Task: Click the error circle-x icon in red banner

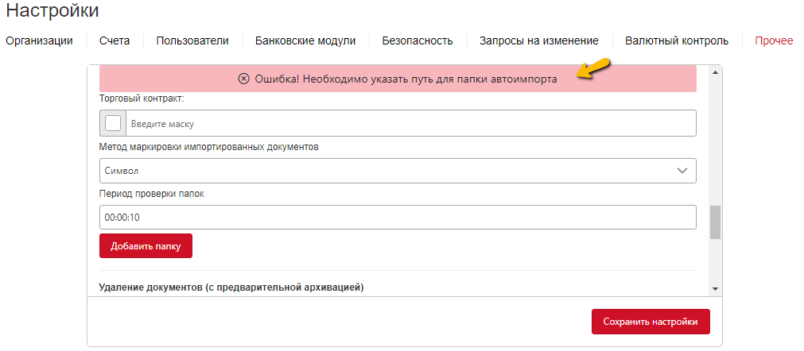Action: pyautogui.click(x=244, y=79)
